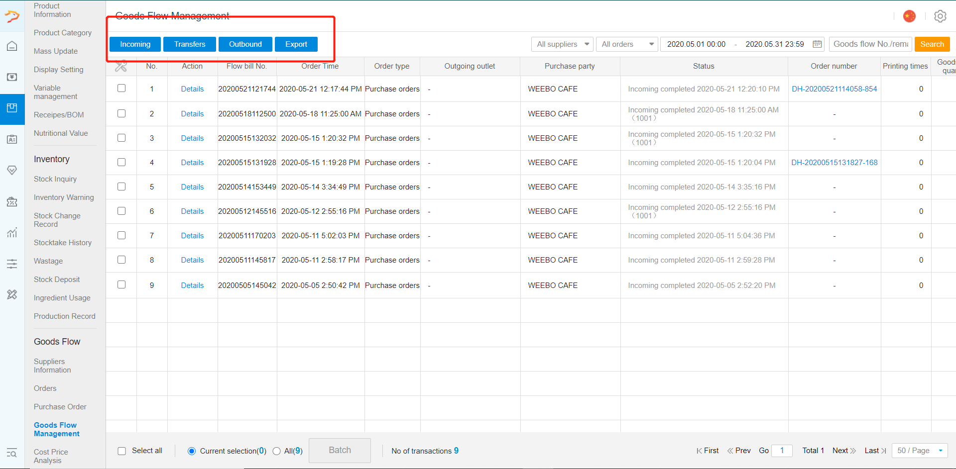The height and width of the screenshot is (469, 956).
Task: Open the pencil-ruler tools icon in rail
Action: pos(12,294)
